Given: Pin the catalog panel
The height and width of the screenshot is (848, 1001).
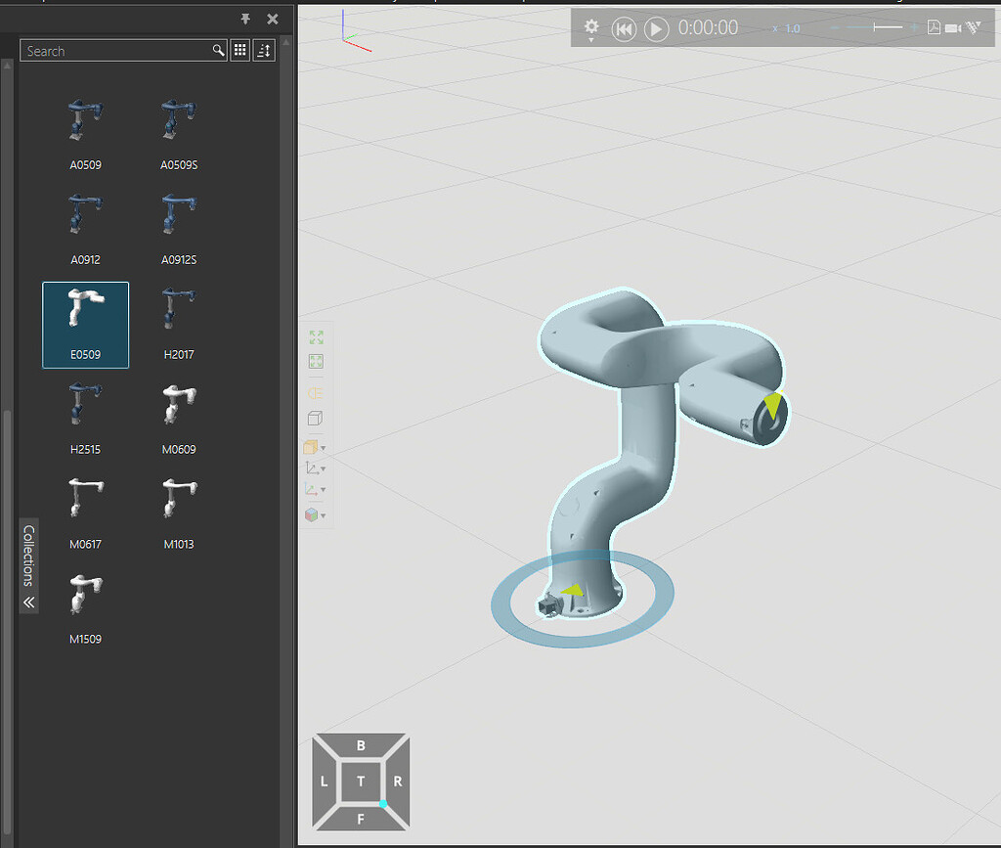Looking at the screenshot, I should pos(245,19).
